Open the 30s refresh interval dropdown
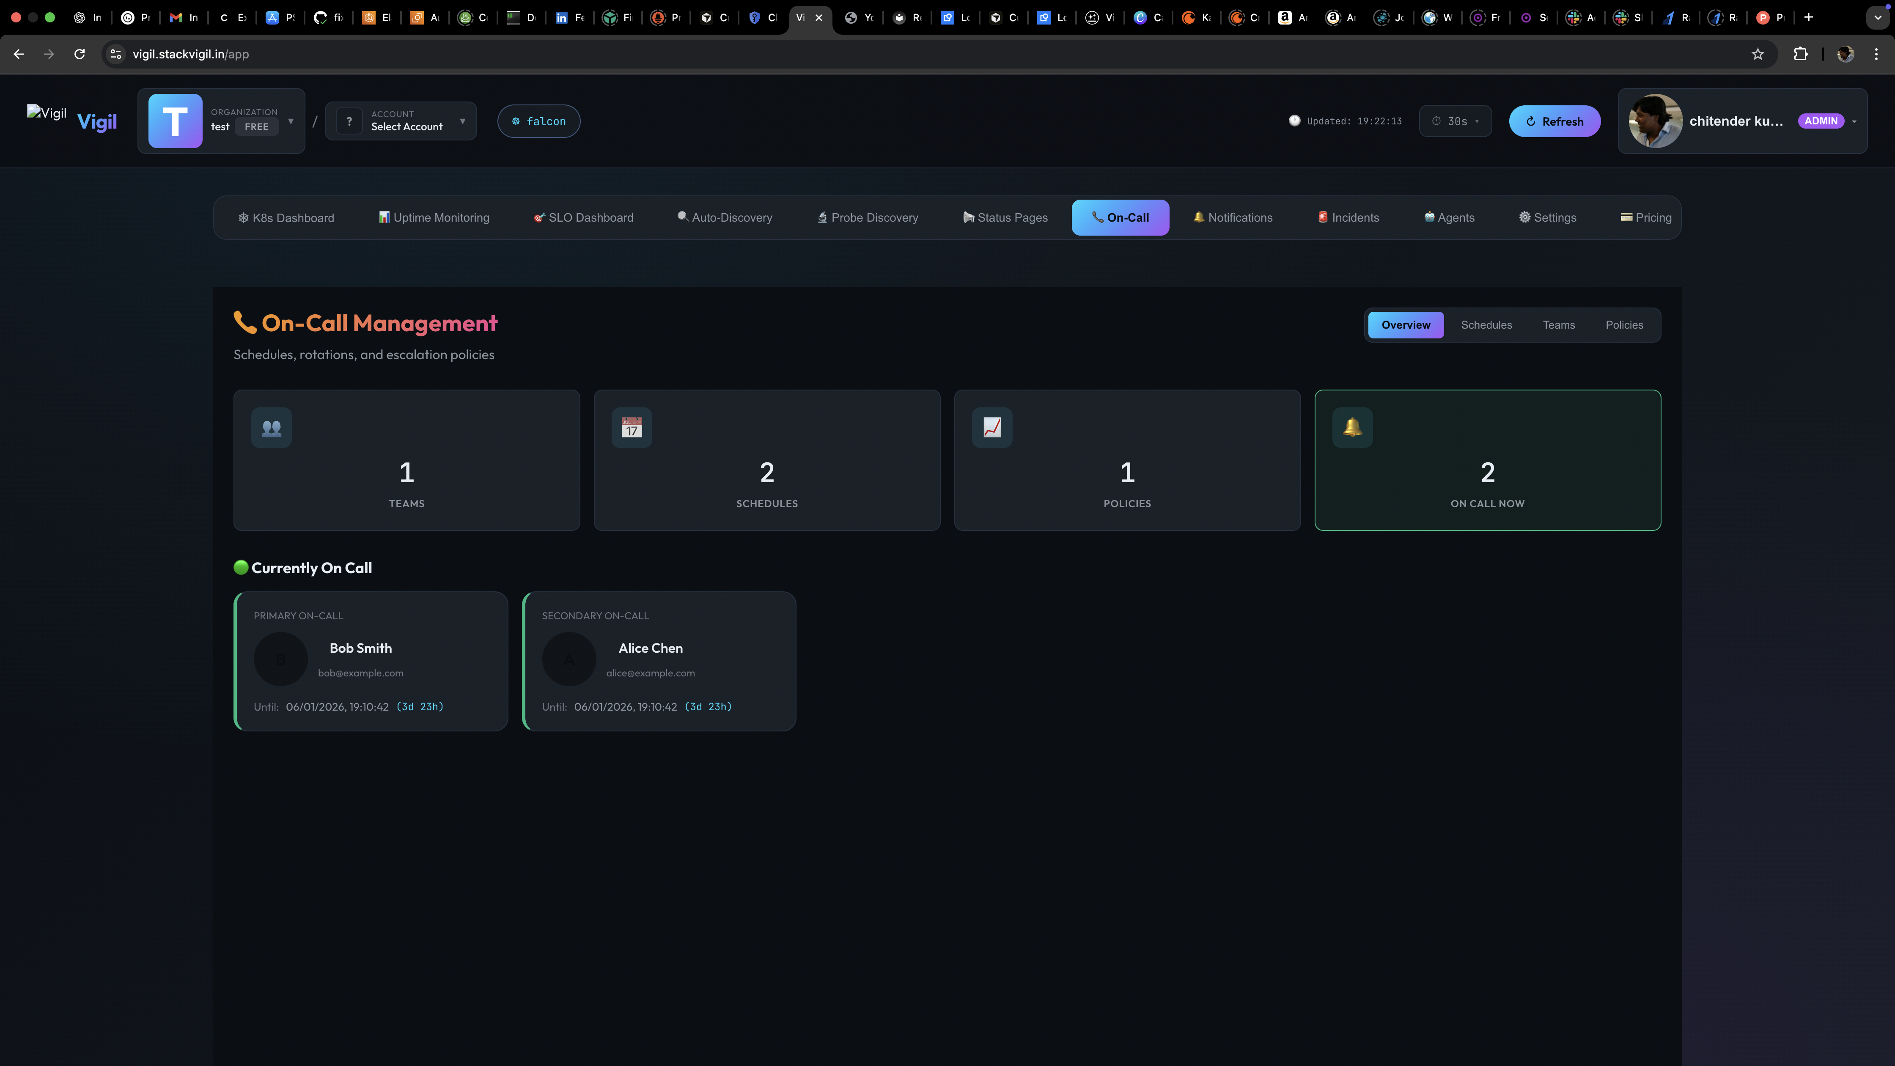This screenshot has width=1895, height=1066. point(1455,121)
